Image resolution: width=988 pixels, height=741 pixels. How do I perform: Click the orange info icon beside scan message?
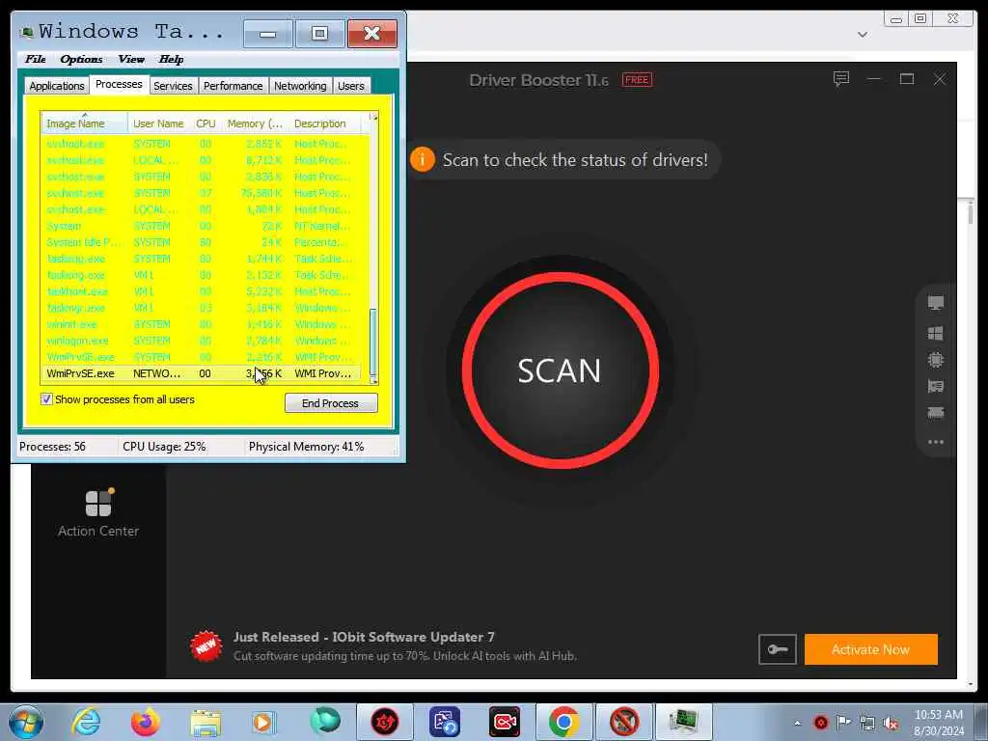(423, 159)
